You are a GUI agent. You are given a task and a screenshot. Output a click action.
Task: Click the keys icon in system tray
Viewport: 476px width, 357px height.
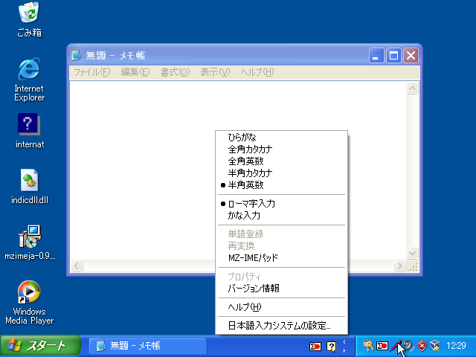point(368,346)
